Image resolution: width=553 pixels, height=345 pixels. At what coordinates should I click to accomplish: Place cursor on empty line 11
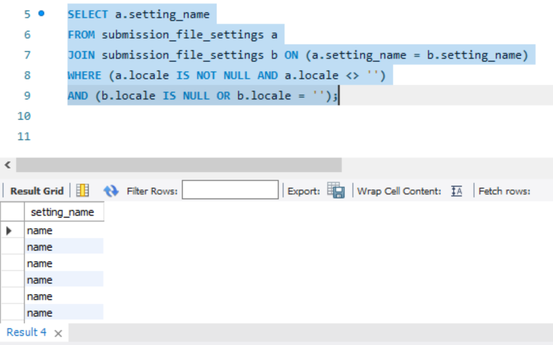pos(282,136)
